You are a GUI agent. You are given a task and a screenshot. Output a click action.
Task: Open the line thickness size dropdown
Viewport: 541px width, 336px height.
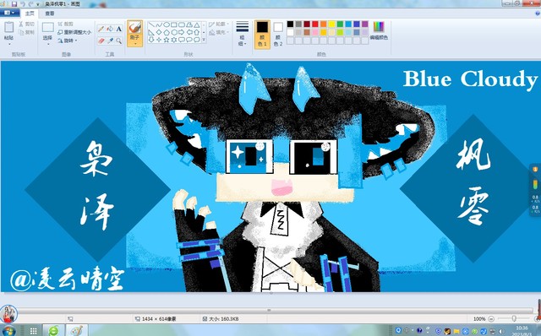[243, 34]
